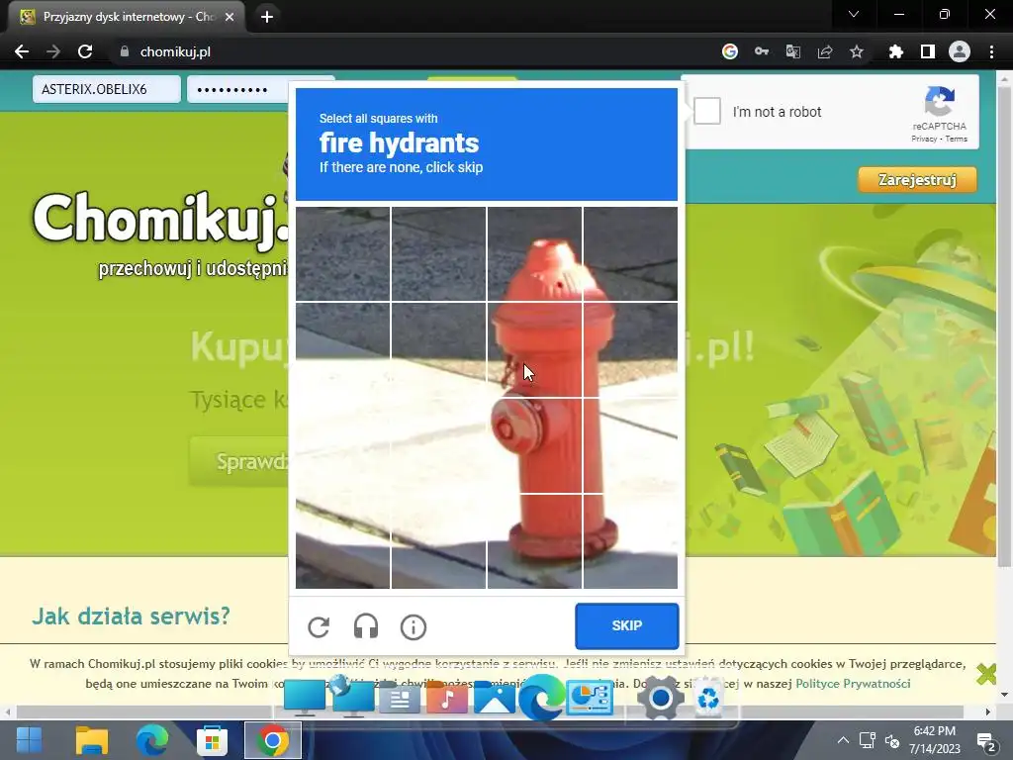The image size is (1013, 760).
Task: Click the chomikuj.pl address bar
Action: tap(414, 51)
